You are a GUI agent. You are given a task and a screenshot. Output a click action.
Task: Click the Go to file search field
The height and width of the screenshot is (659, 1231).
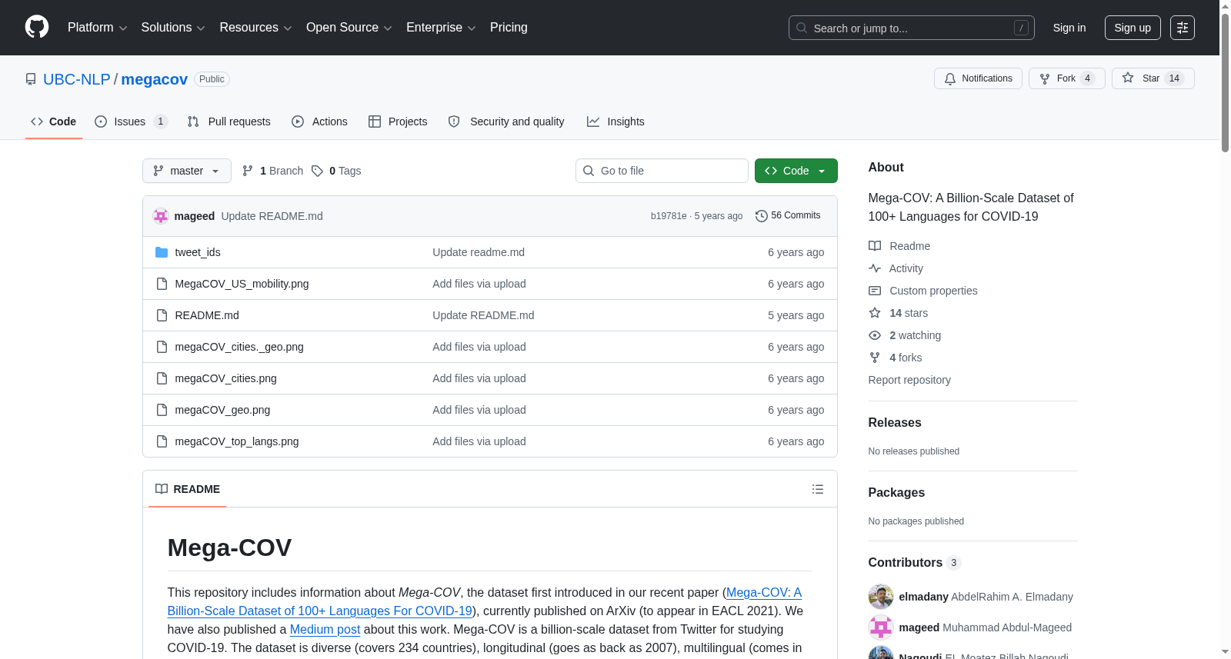pyautogui.click(x=662, y=171)
